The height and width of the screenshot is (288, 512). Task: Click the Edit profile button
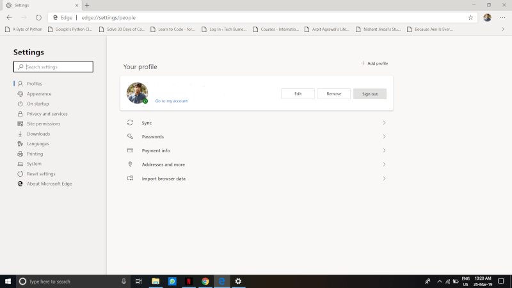[298, 93]
